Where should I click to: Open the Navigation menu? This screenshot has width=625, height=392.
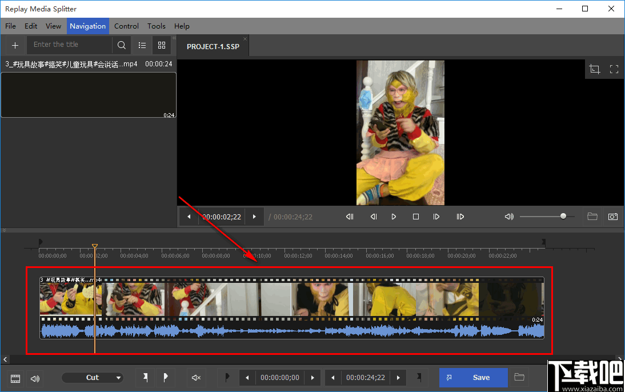[87, 26]
